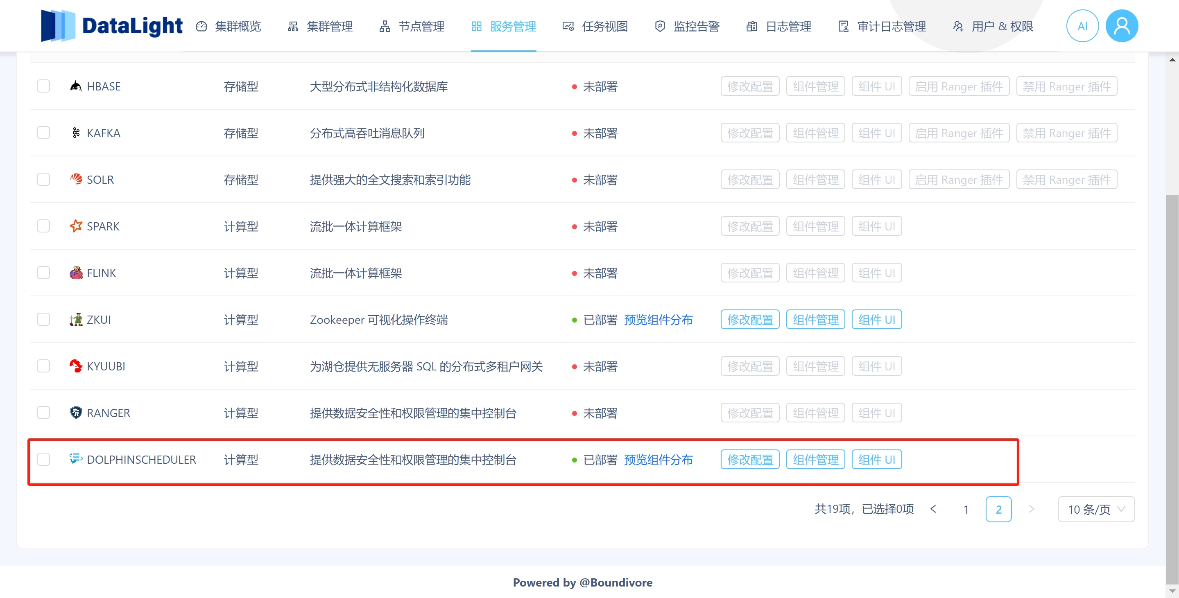
Task: Open the 监控告警 menu
Action: coord(687,26)
